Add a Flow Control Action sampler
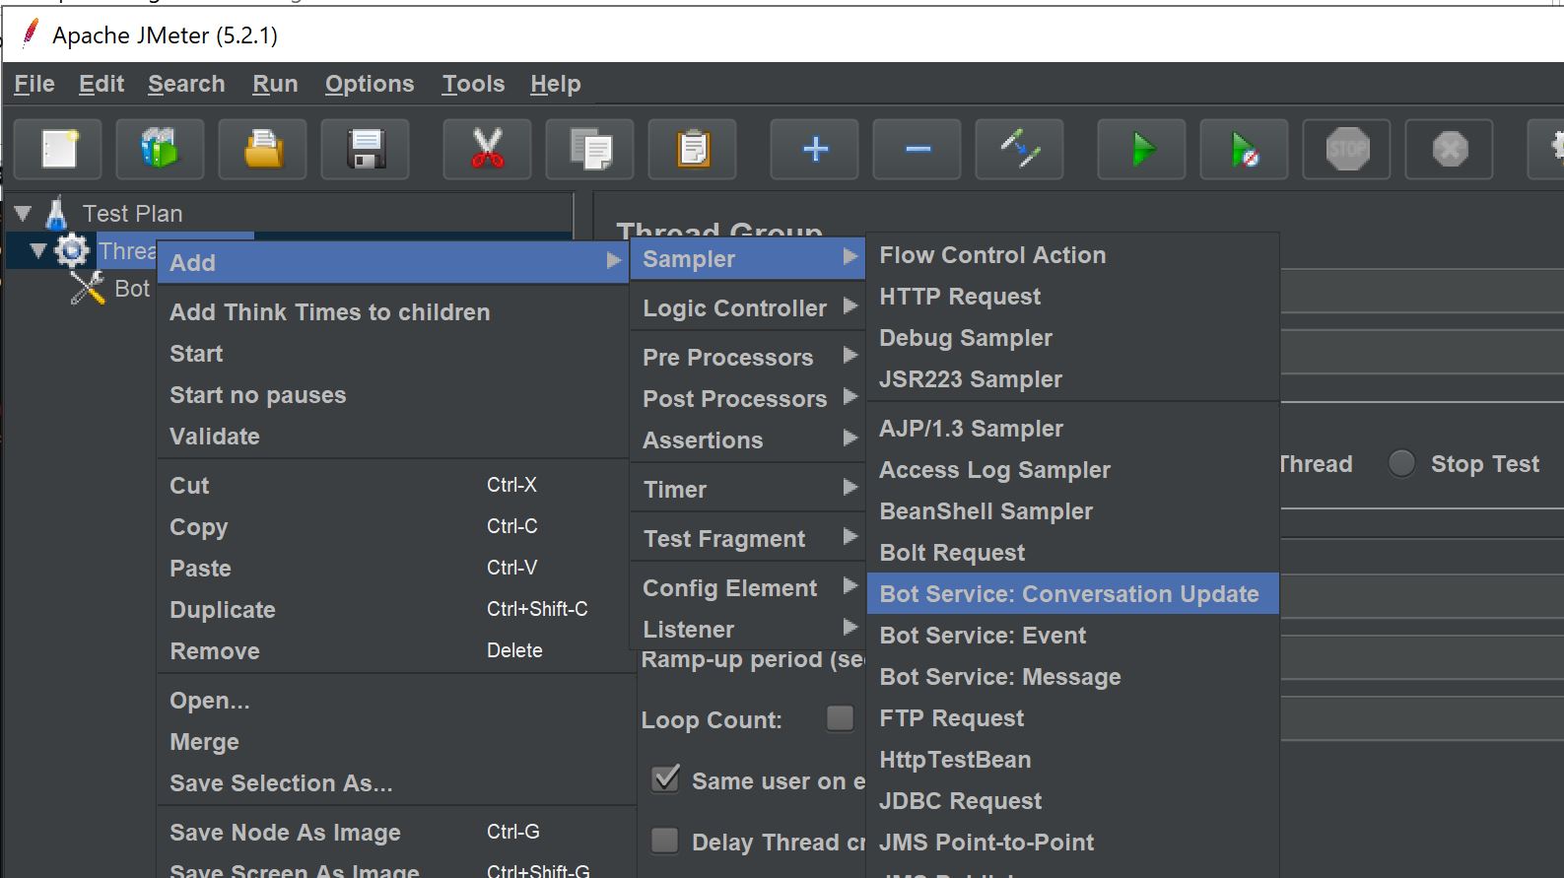 coord(1073,255)
